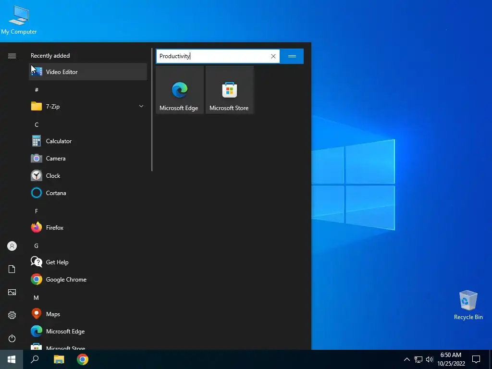Launch the Camera app
The image size is (492, 369).
pyautogui.click(x=88, y=159)
